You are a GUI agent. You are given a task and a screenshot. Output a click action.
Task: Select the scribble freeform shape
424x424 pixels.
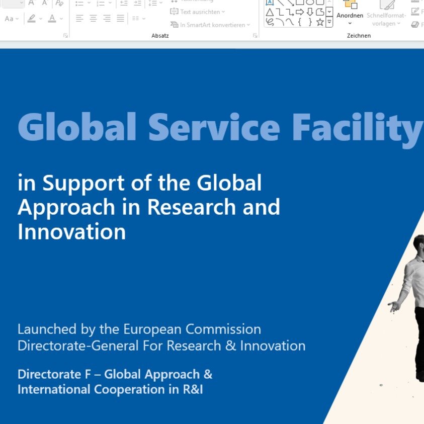click(270, 22)
